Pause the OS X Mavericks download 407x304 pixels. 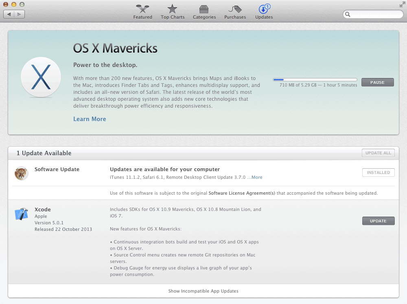[377, 83]
